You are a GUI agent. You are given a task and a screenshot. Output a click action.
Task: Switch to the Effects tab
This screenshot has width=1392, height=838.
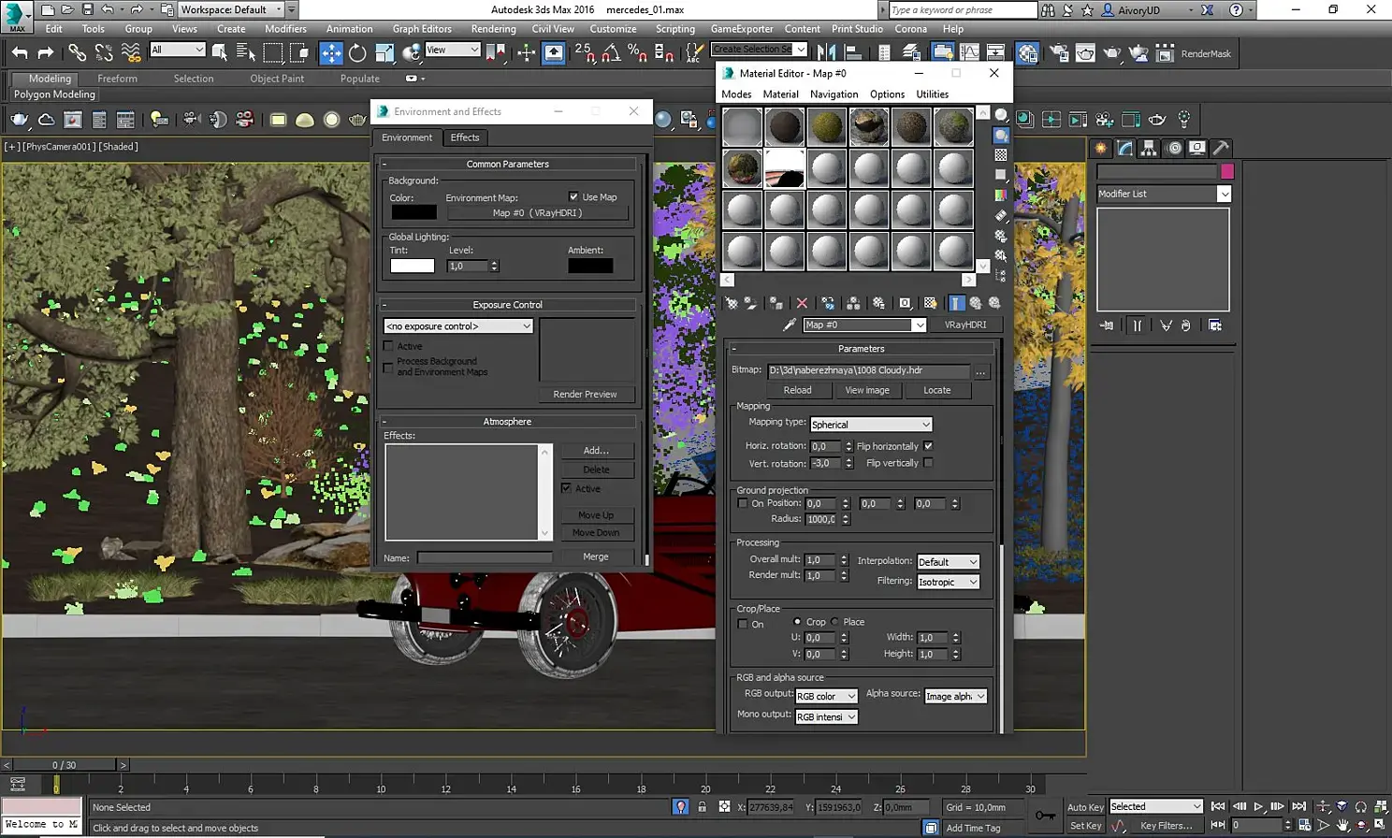tap(465, 137)
